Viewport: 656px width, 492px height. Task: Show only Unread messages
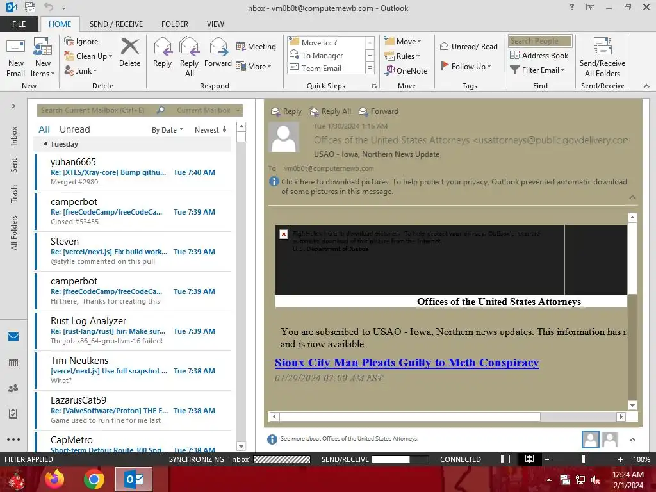tap(74, 129)
